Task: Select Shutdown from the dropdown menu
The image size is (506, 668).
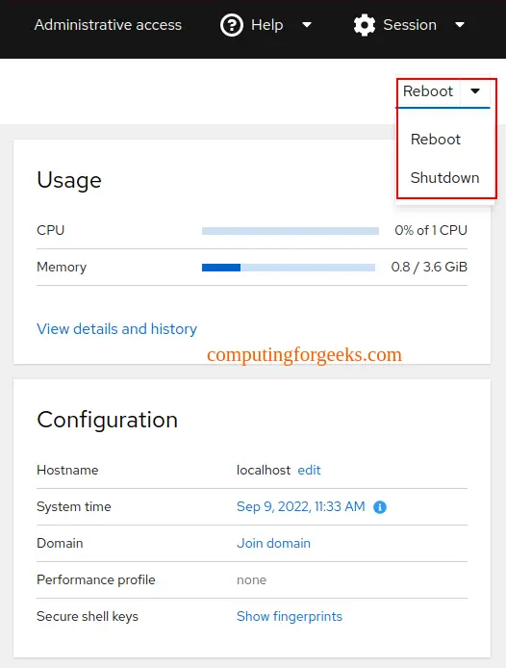Action: [444, 178]
